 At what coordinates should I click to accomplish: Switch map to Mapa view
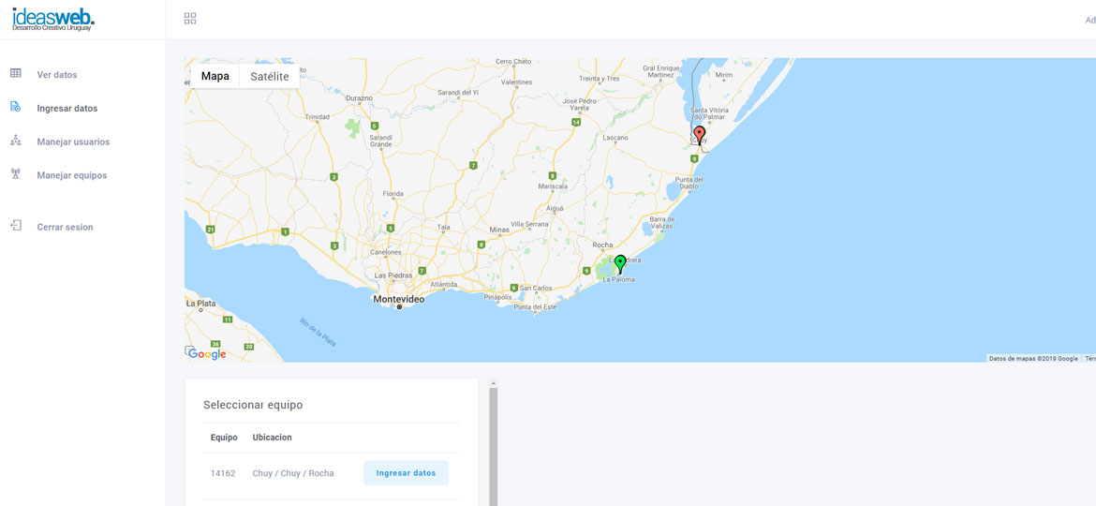tap(215, 77)
